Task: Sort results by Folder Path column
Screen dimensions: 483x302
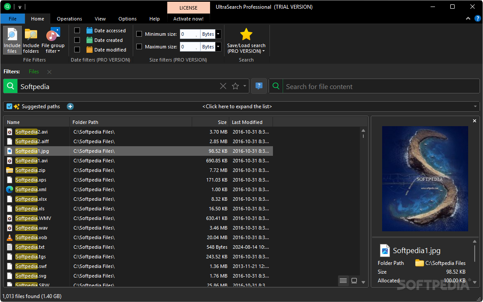Action: pyautogui.click(x=131, y=122)
